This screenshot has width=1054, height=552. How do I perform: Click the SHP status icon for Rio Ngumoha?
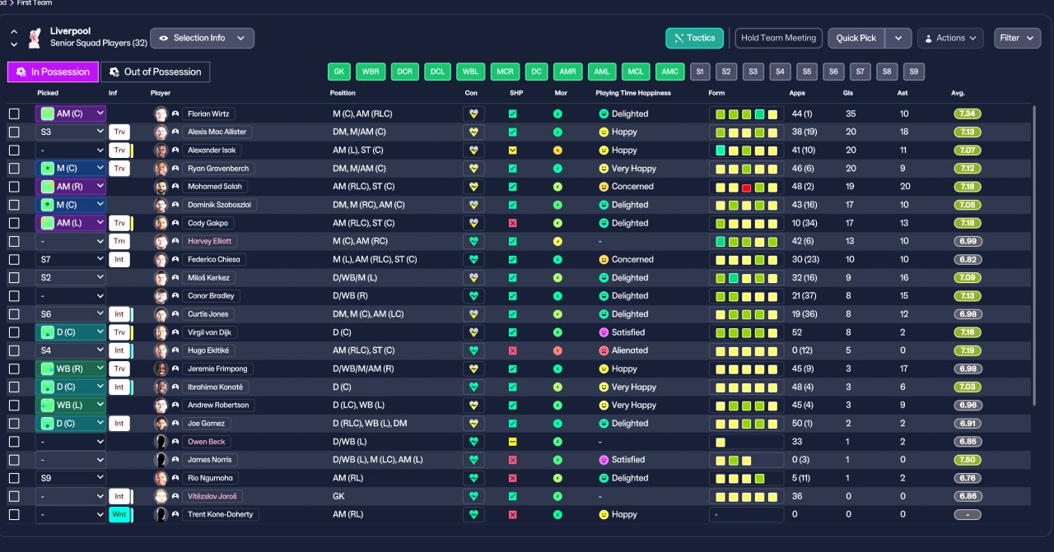(513, 479)
